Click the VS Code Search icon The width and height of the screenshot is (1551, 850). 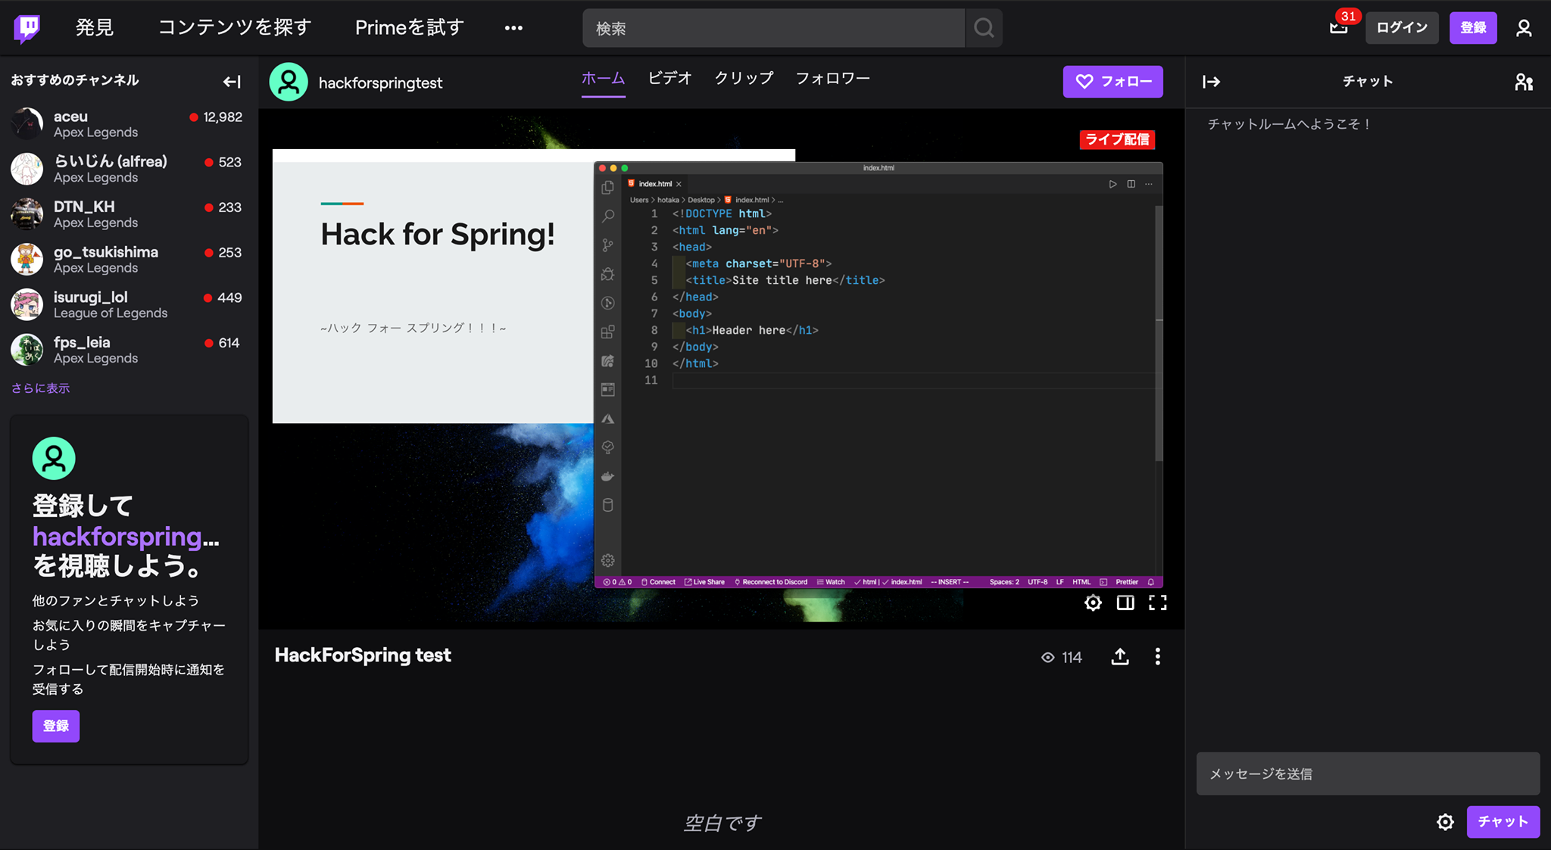click(607, 216)
